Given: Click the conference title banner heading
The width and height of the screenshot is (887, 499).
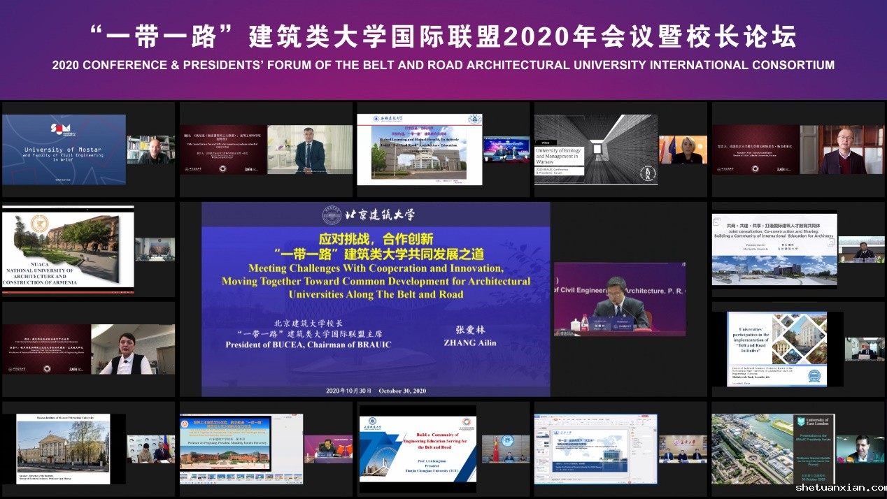Looking at the screenshot, I should 443,36.
